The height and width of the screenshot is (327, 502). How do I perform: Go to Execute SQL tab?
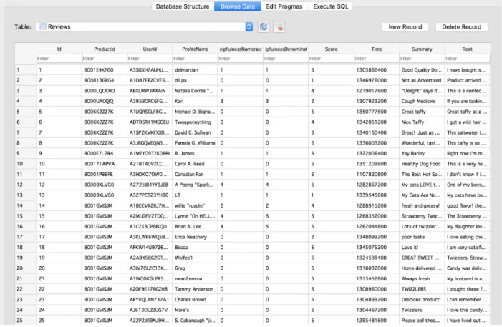click(x=330, y=6)
